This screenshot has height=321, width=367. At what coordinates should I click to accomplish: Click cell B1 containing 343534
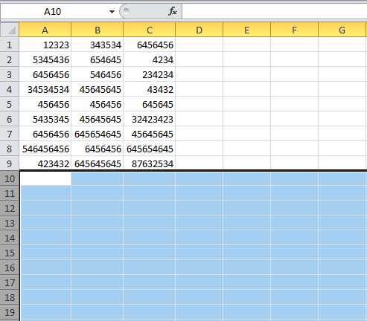coord(98,45)
